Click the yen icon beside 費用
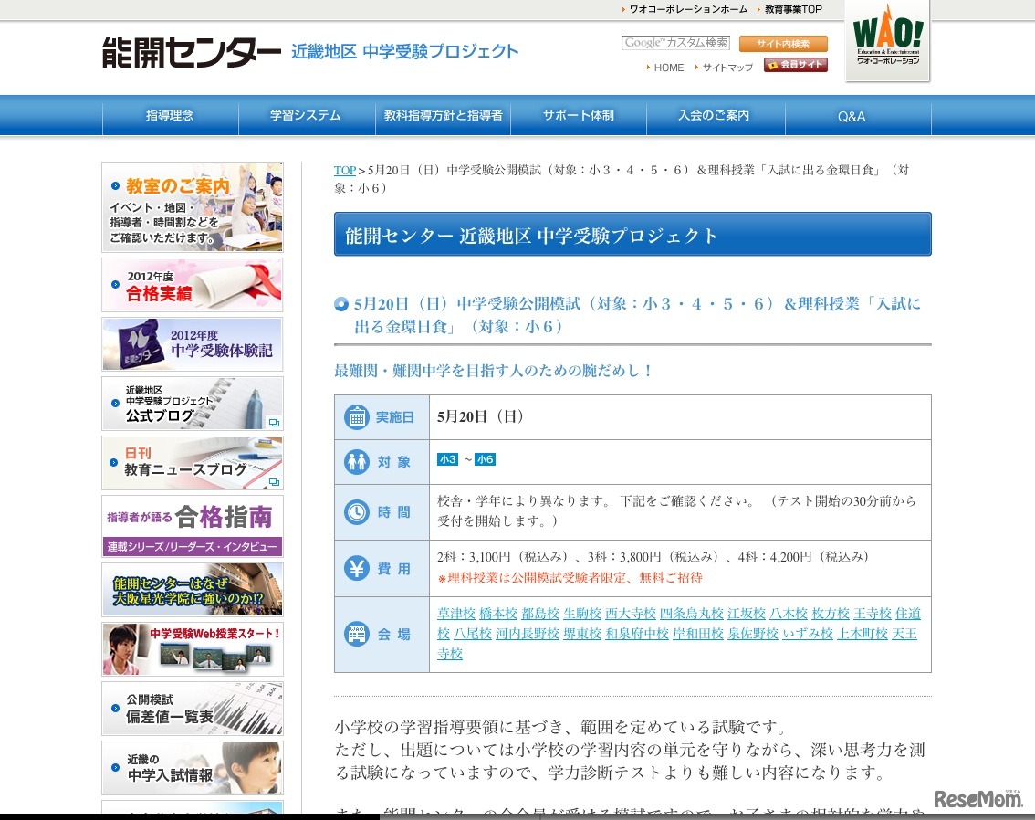This screenshot has width=1035, height=820. coord(356,568)
